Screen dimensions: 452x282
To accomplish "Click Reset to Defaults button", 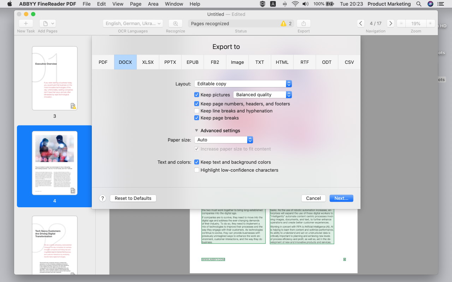I will [133, 198].
